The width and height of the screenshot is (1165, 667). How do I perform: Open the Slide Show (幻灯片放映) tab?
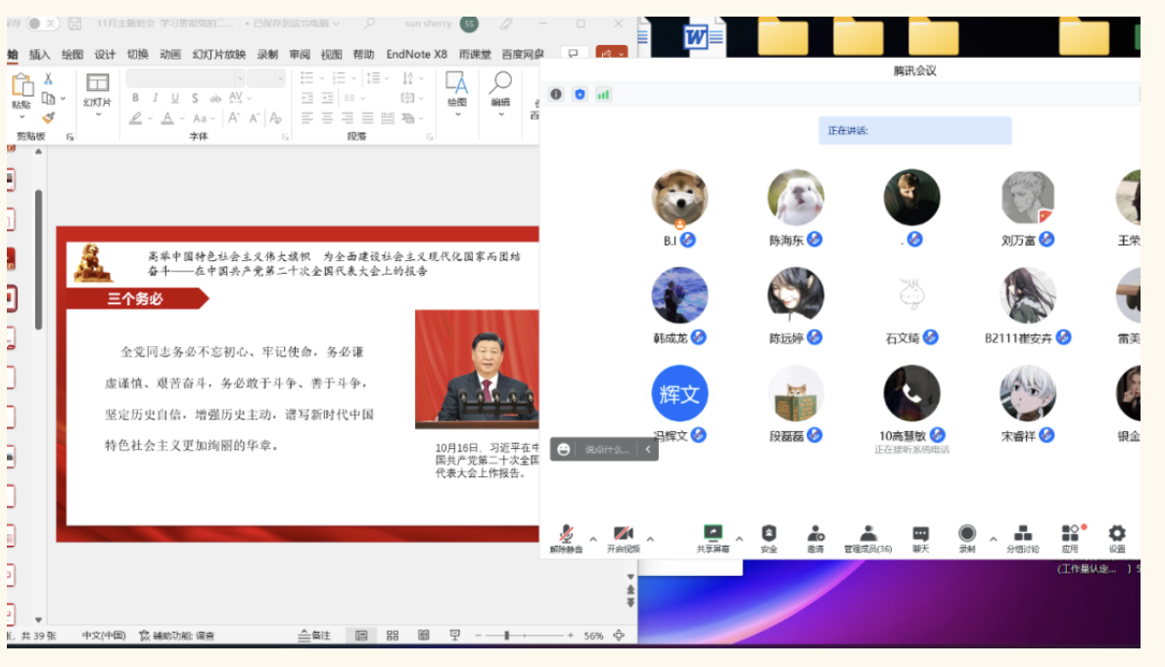[218, 54]
